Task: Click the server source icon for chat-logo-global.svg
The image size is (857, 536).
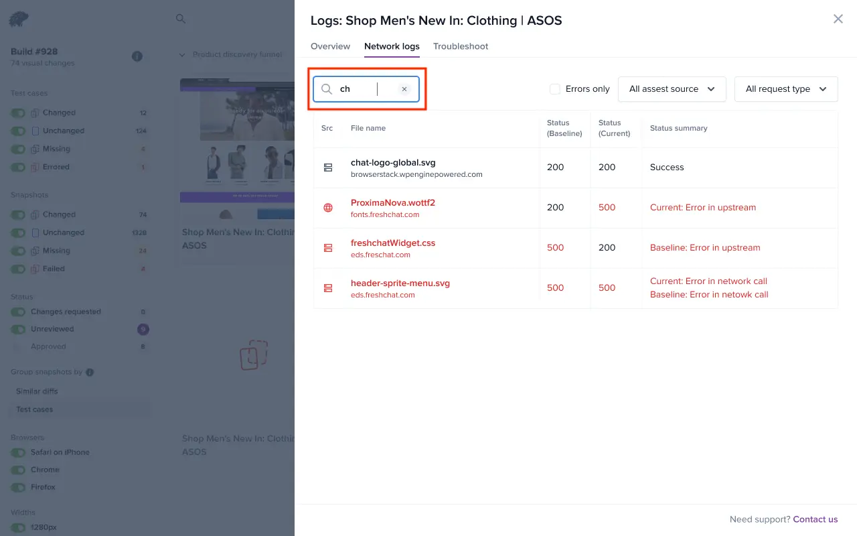Action: tap(328, 167)
